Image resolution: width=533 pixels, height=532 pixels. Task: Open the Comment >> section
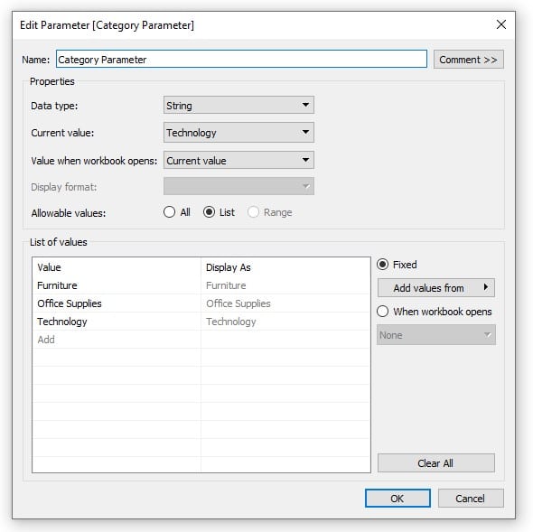click(x=468, y=60)
